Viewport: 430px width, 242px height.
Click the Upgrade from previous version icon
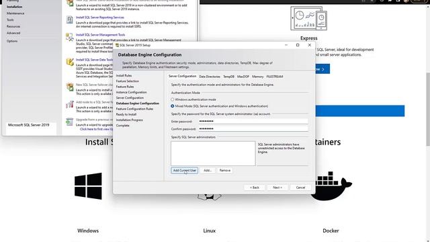(70, 122)
